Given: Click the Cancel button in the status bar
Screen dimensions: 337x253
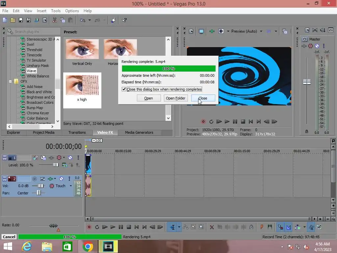Looking at the screenshot, I should pos(9,237).
